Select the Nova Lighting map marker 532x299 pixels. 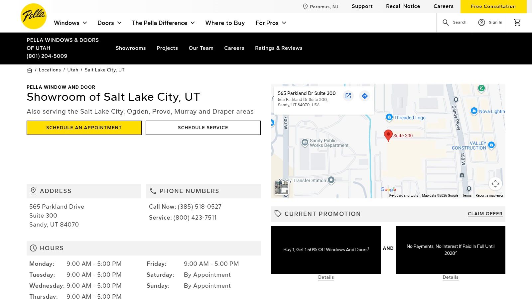(474, 111)
